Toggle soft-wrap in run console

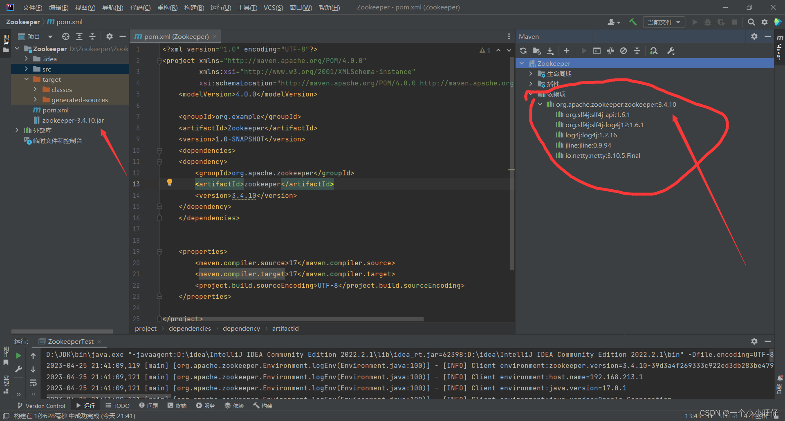pyautogui.click(x=33, y=383)
